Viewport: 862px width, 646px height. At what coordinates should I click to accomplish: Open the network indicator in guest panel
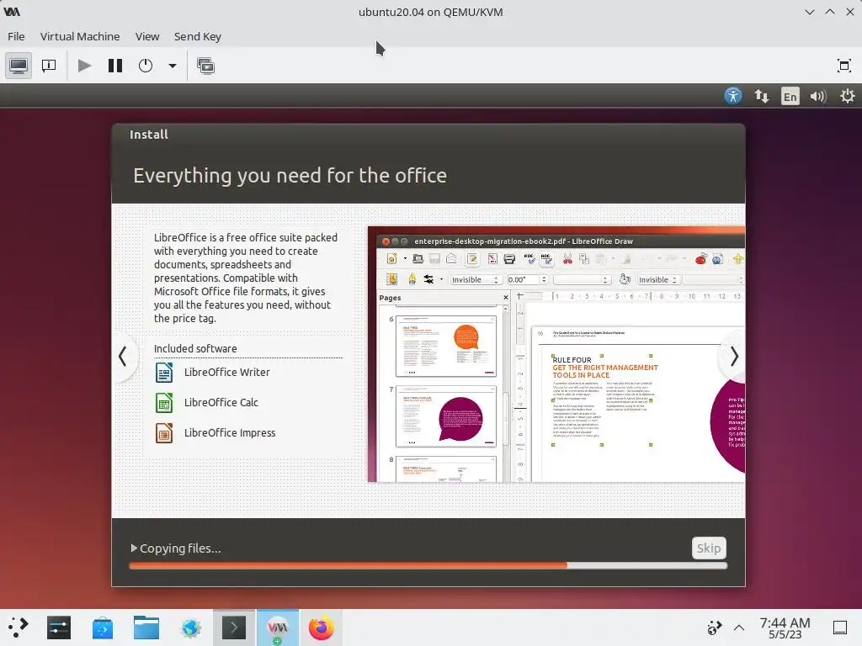pyautogui.click(x=761, y=96)
